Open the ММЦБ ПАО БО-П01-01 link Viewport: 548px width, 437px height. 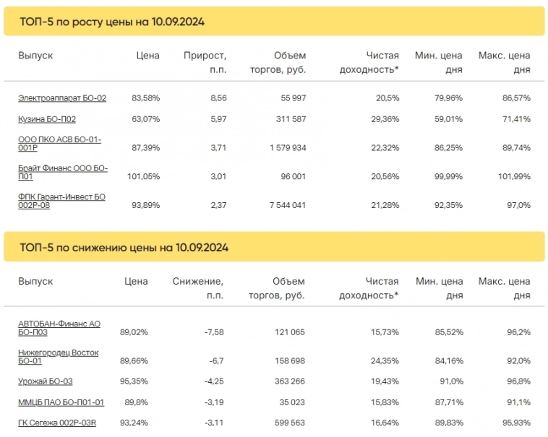point(61,402)
